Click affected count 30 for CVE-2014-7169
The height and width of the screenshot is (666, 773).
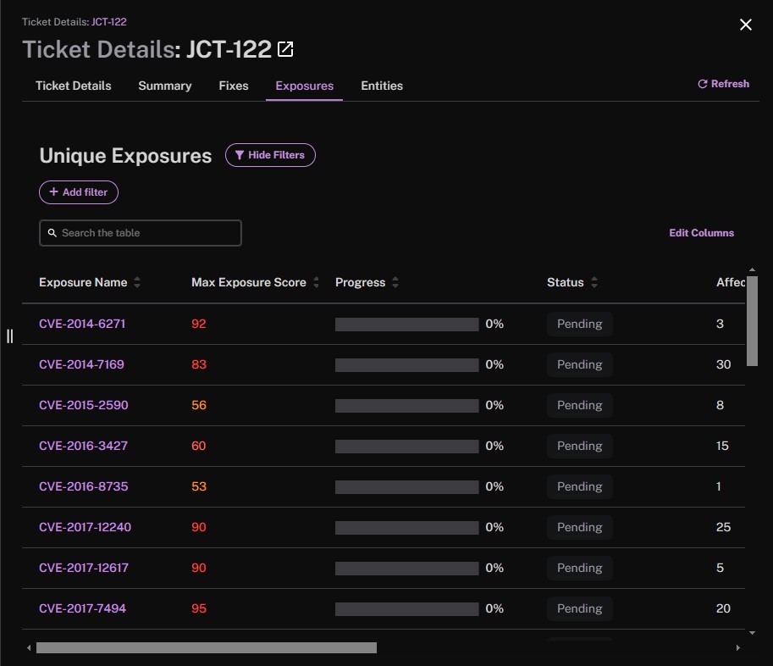[x=723, y=364]
